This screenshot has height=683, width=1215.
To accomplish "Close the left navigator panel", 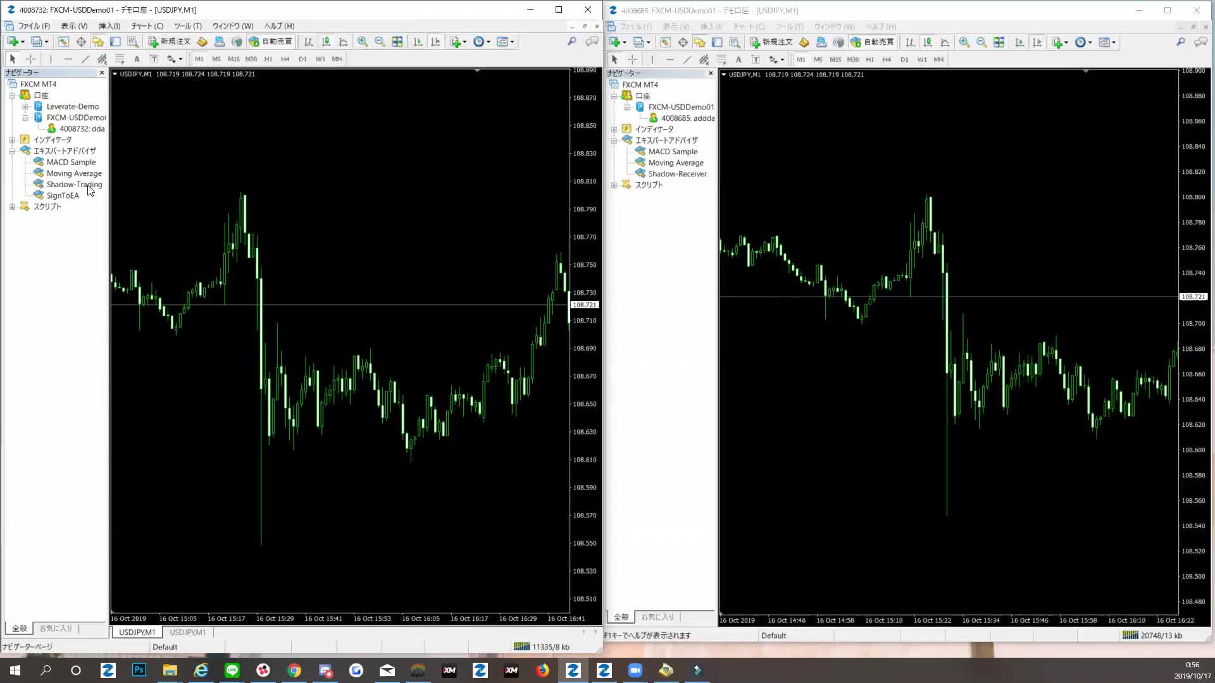I will click(102, 73).
